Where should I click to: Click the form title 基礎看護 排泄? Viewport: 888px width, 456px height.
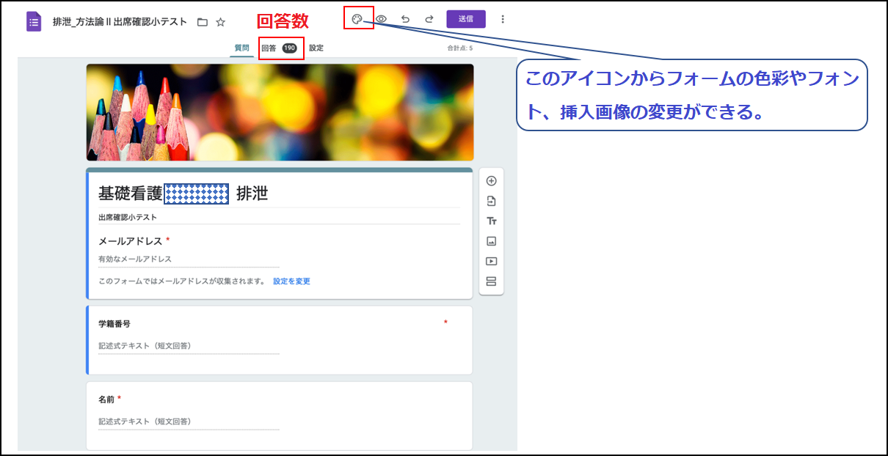[183, 194]
